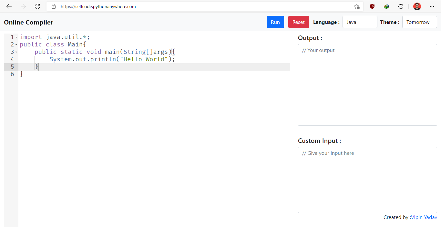Image resolution: width=441 pixels, height=228 pixels.
Task: Open the Vipin Yadav creator link
Action: click(424, 217)
